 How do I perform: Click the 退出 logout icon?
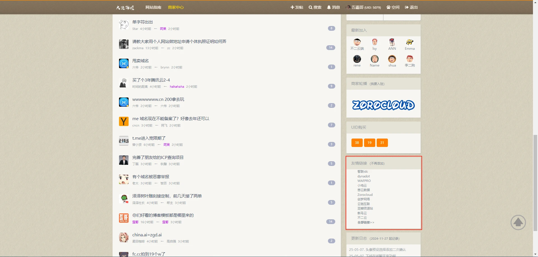407,7
